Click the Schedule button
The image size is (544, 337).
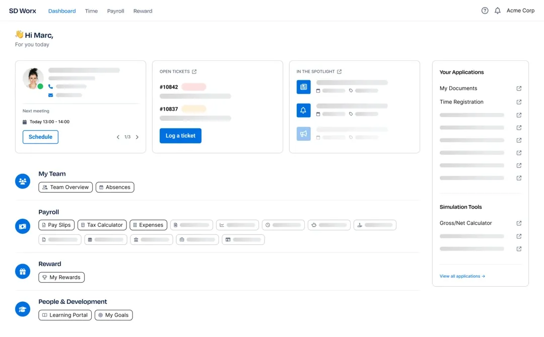41,137
